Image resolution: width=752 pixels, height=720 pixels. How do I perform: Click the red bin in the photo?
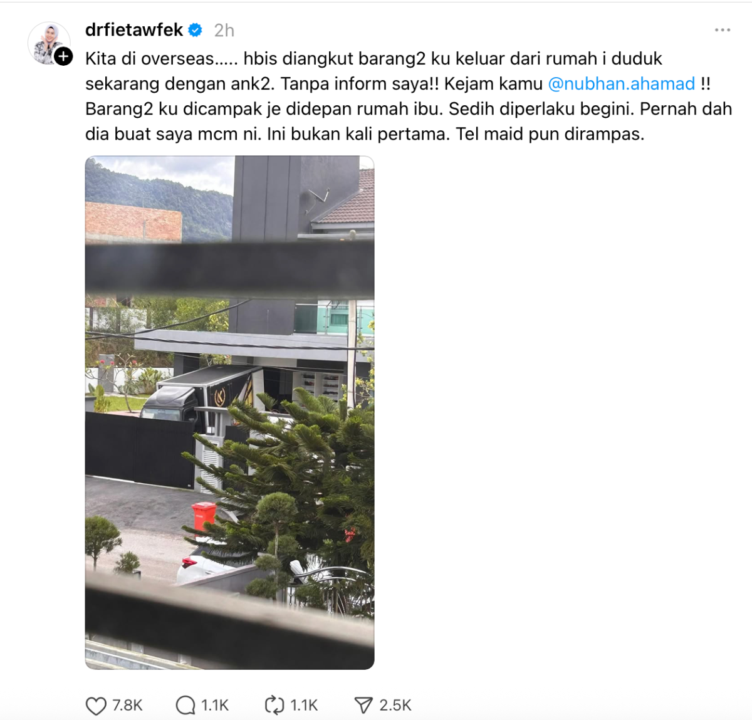[x=204, y=517]
